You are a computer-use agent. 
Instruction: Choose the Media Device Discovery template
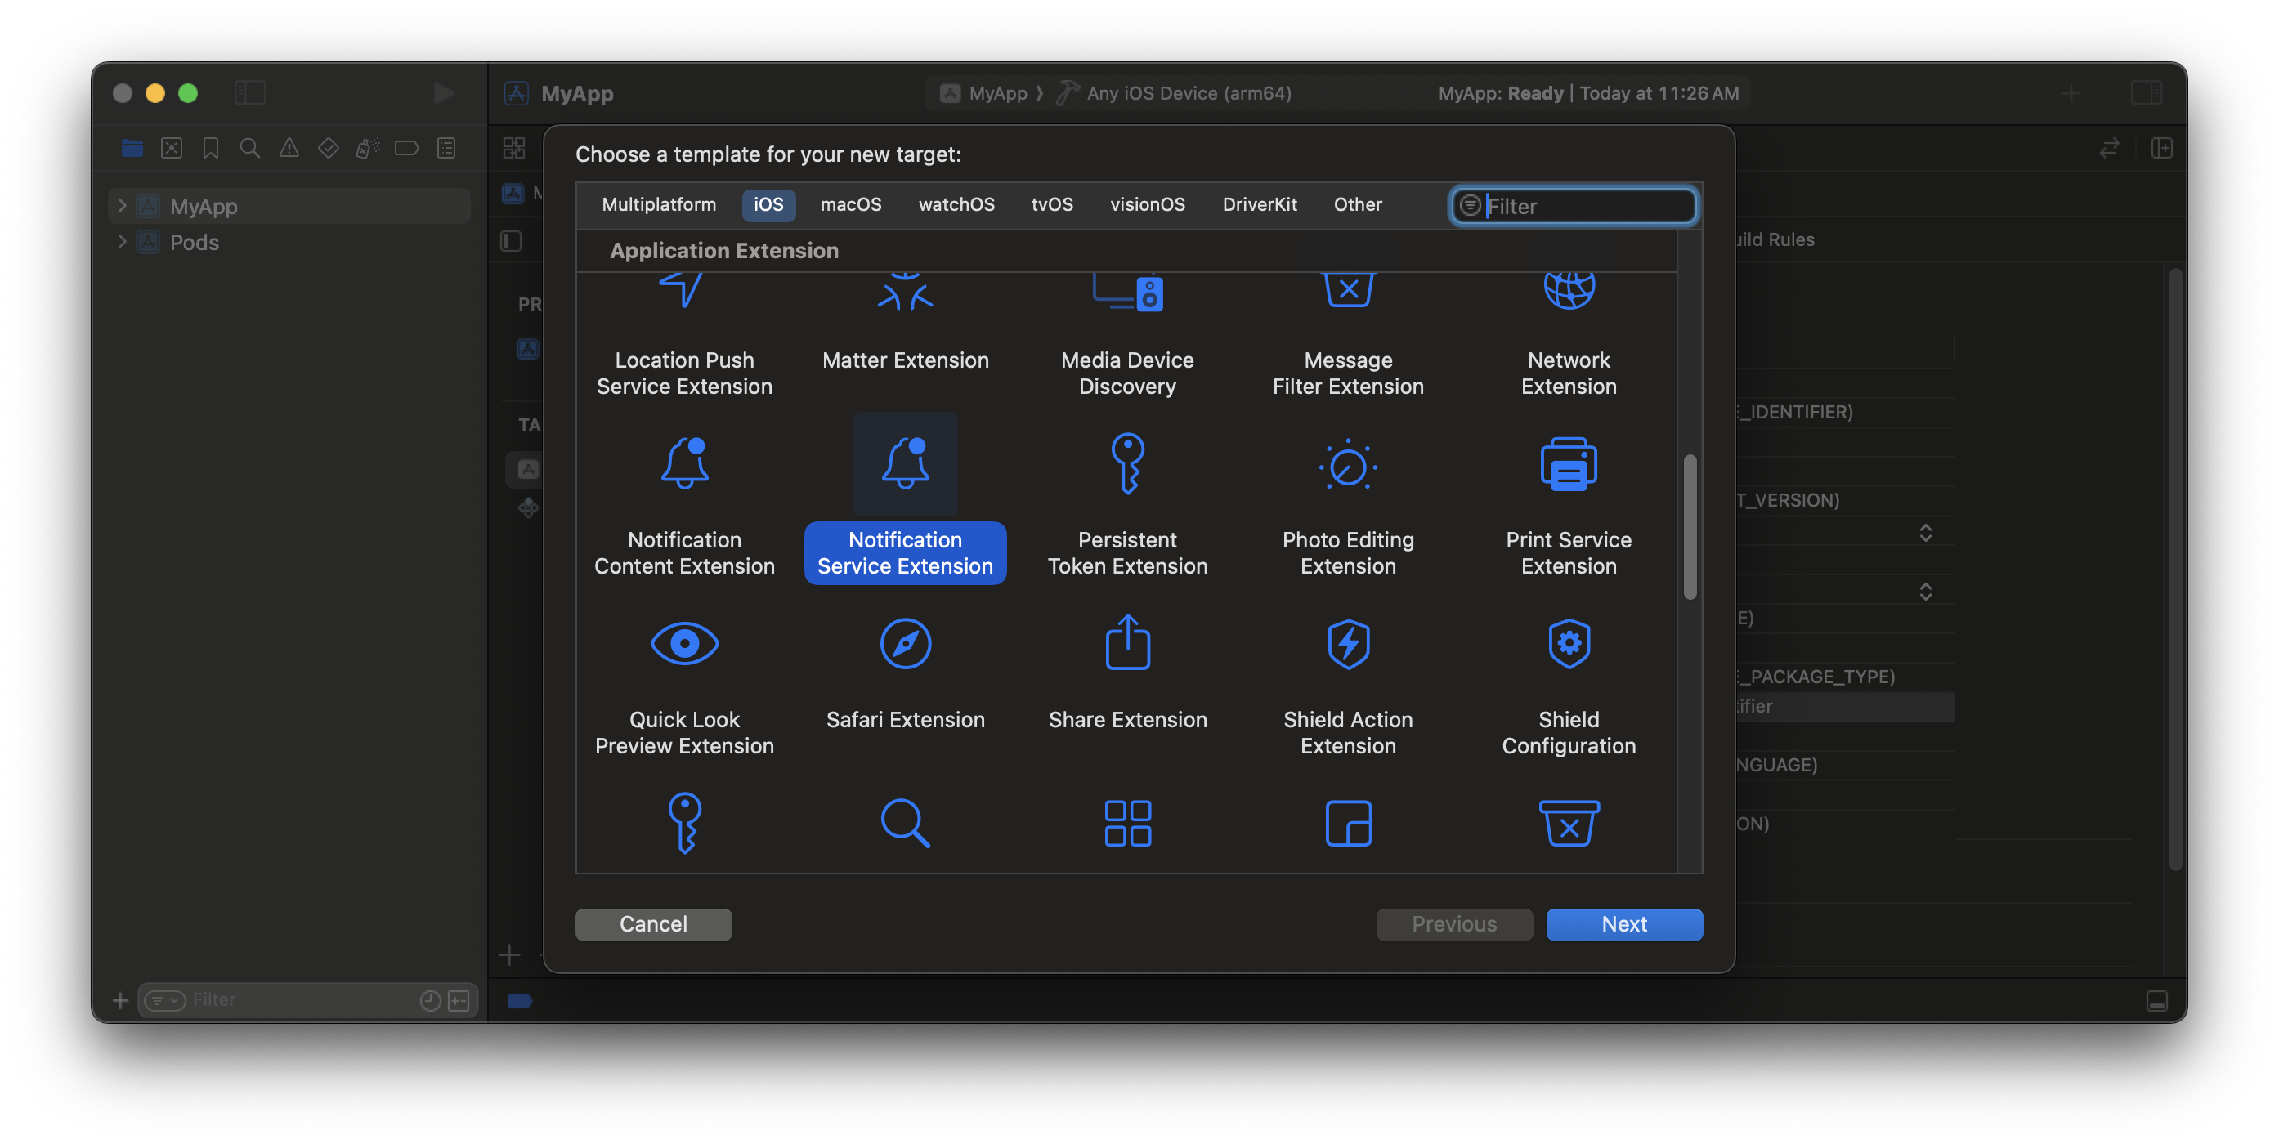[1127, 337]
